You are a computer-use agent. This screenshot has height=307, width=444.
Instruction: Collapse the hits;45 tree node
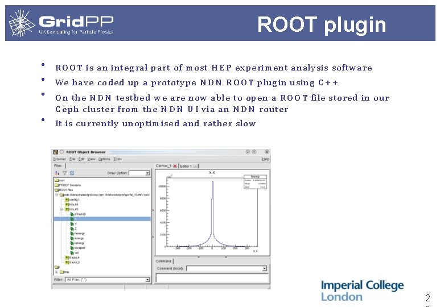click(61, 209)
